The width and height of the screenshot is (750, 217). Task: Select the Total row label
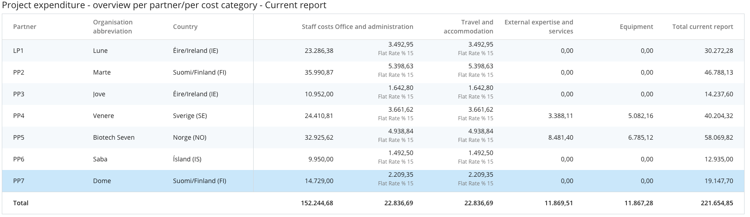click(x=21, y=203)
